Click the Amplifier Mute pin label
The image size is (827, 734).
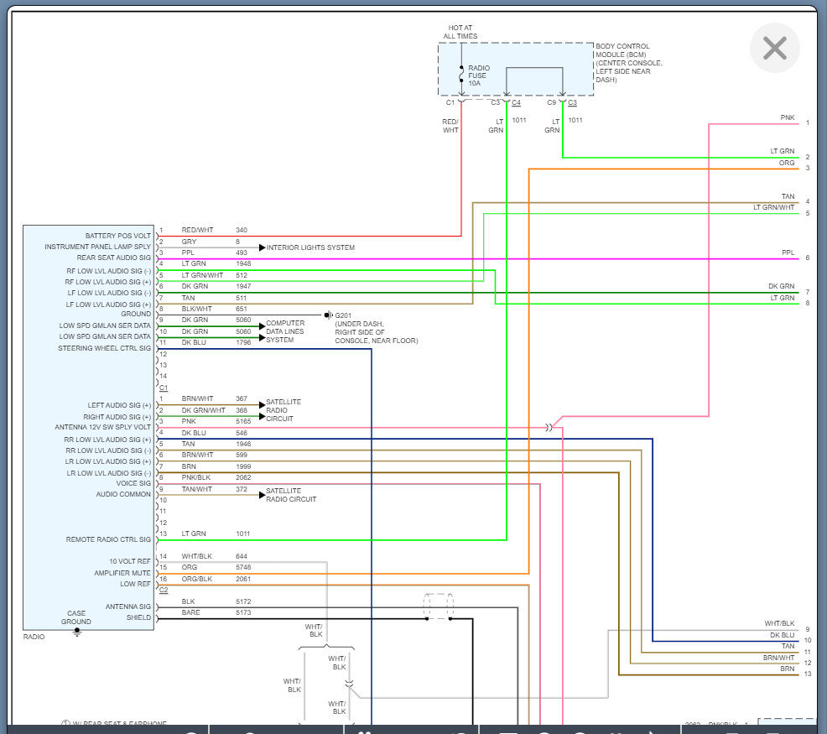[x=122, y=573]
